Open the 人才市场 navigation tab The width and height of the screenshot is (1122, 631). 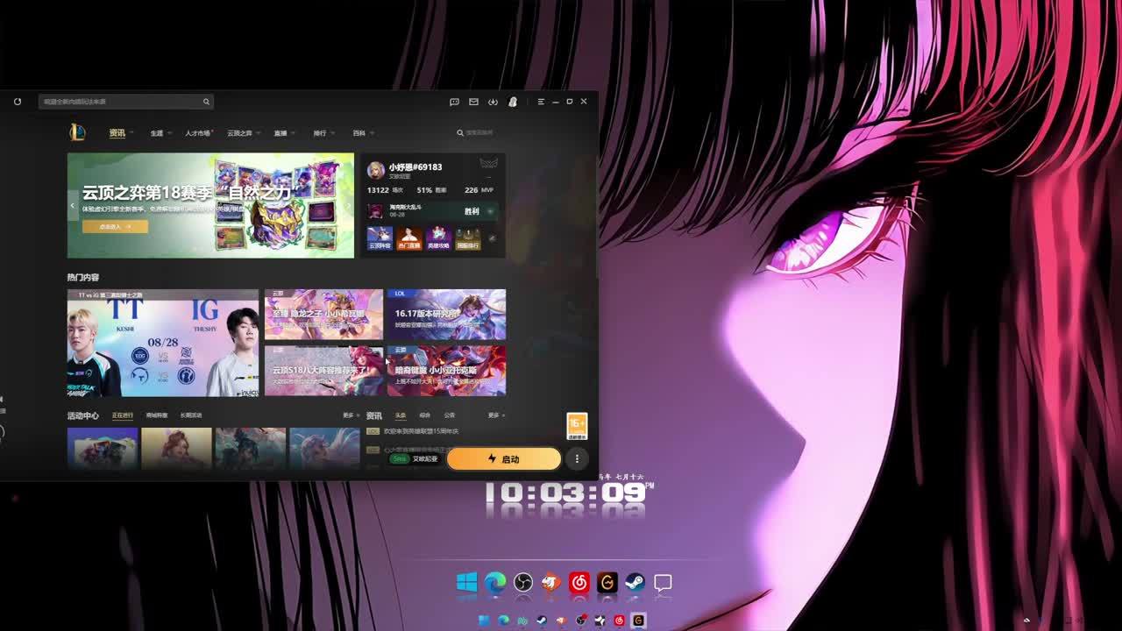click(198, 133)
